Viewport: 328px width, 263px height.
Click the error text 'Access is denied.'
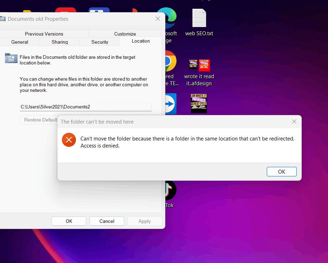pos(100,146)
